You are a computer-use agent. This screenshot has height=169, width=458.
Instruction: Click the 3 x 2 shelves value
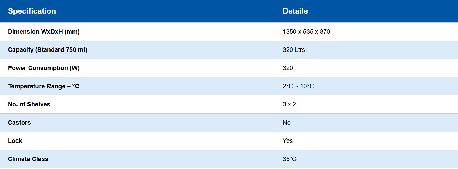[289, 104]
